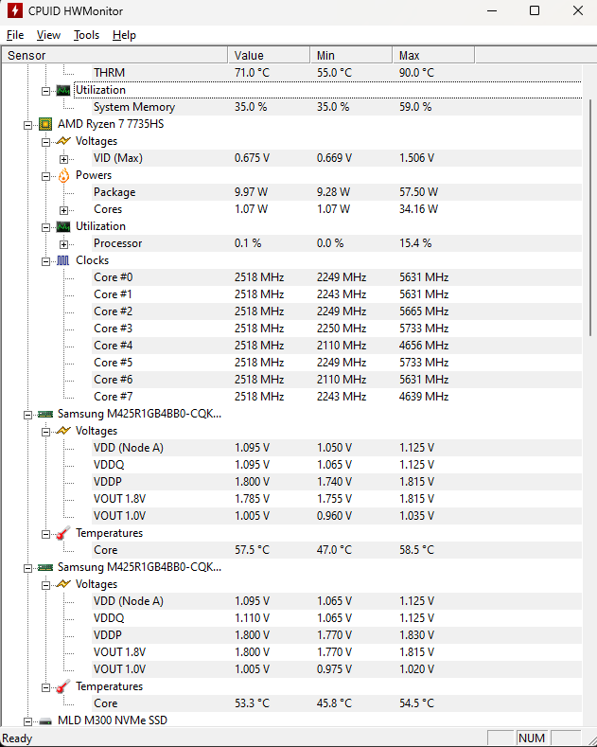Expand the Processor utilization entry

tap(63, 244)
